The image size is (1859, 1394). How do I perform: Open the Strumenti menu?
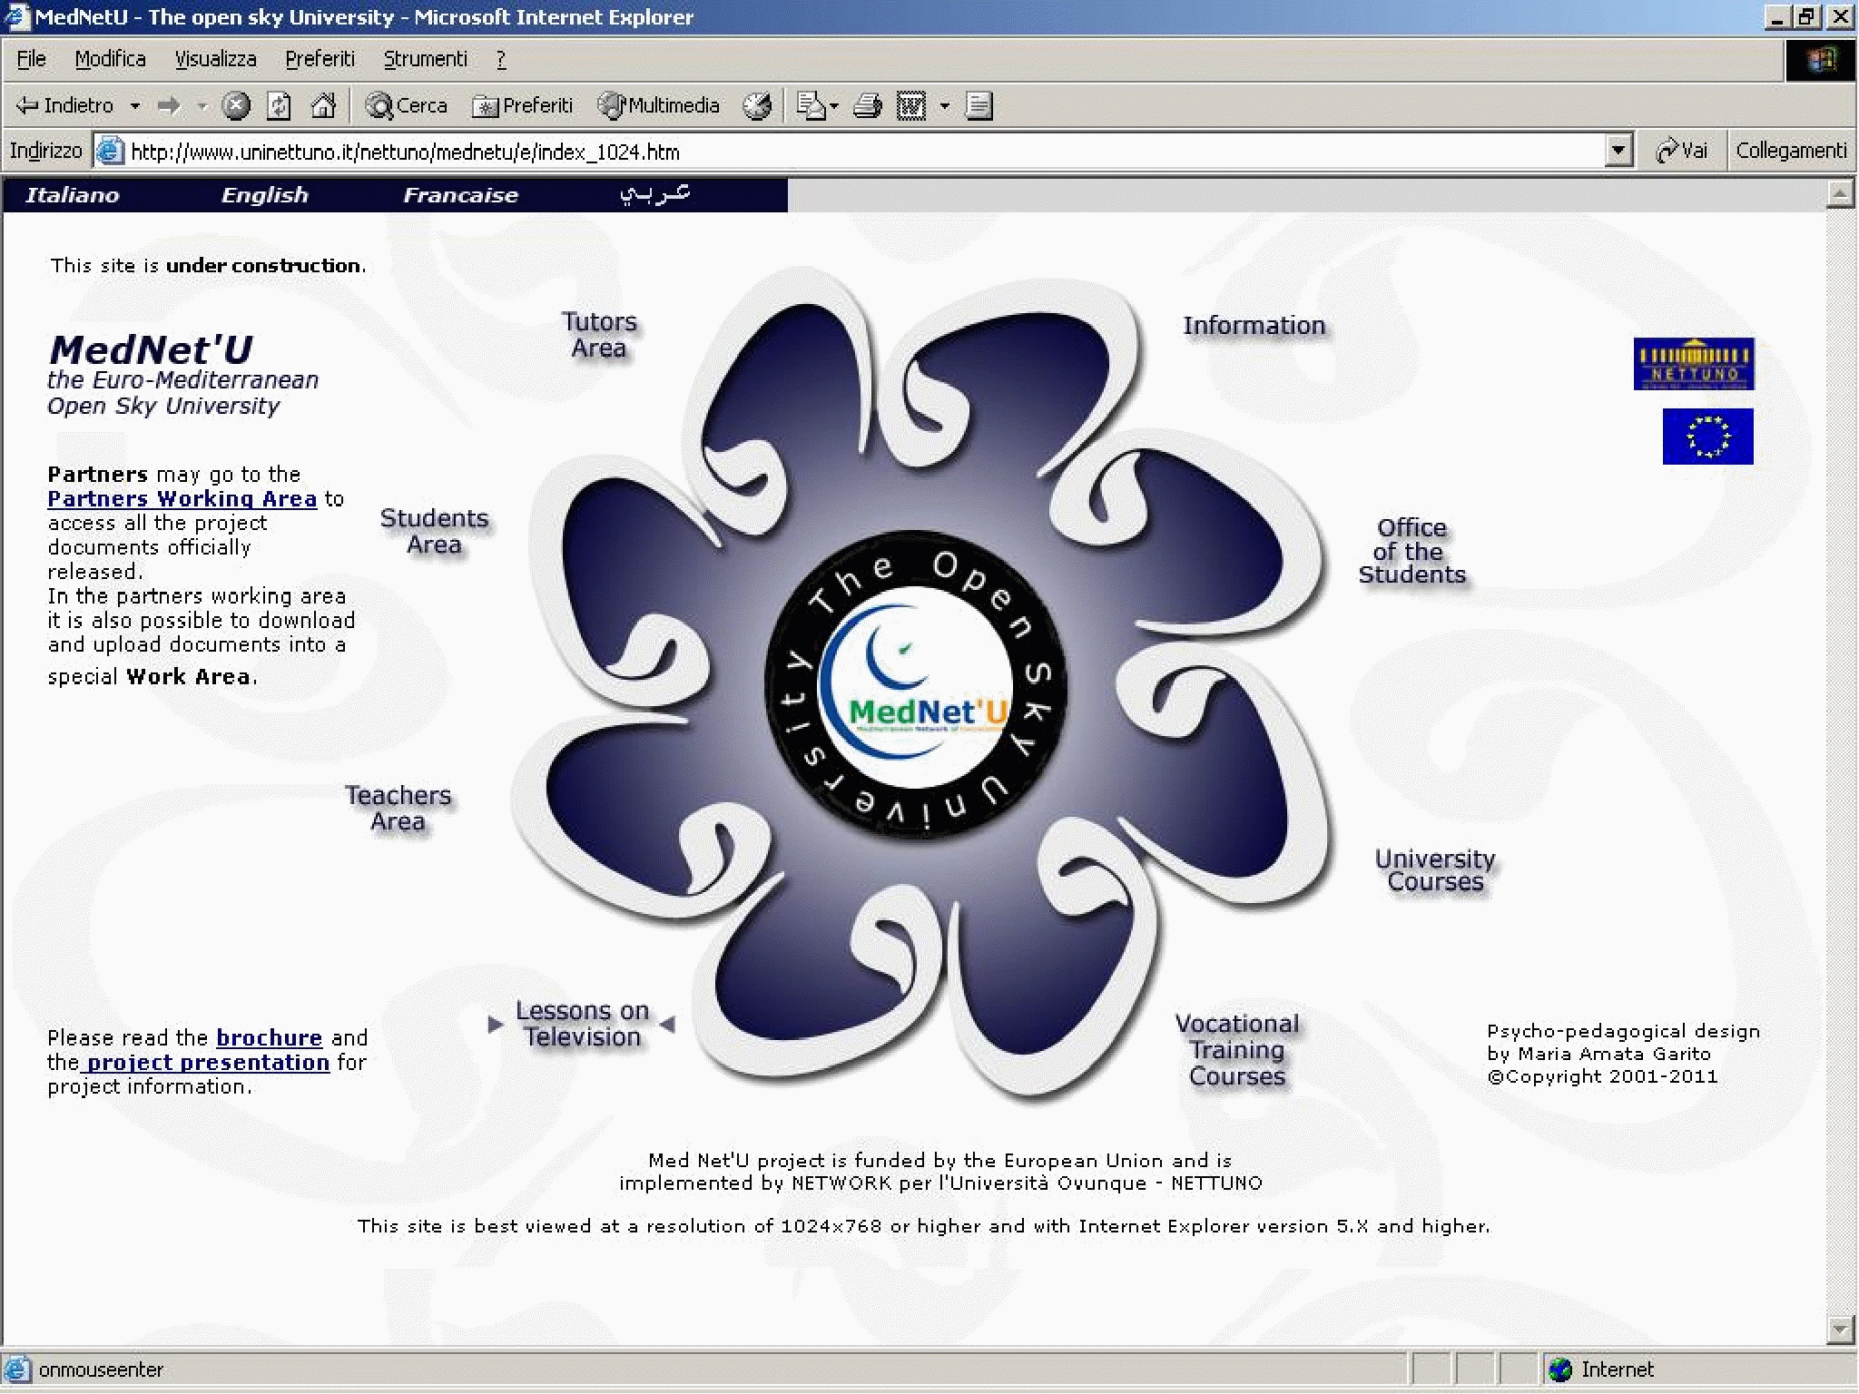(x=425, y=59)
